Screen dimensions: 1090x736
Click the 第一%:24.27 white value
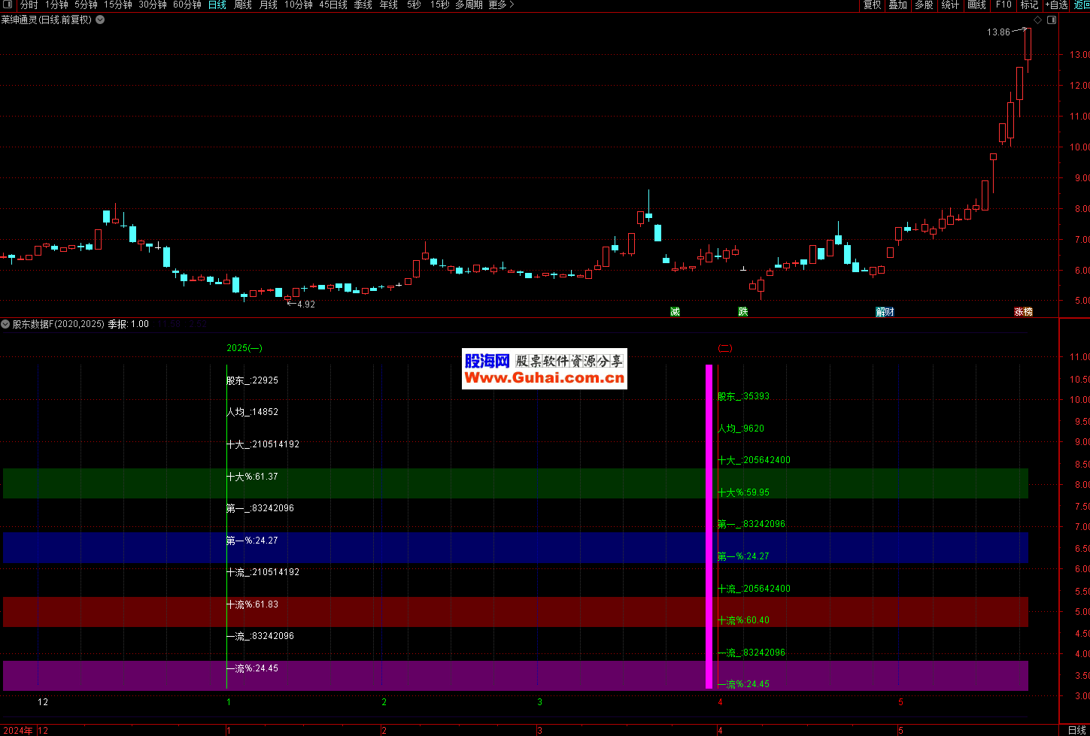pyautogui.click(x=252, y=541)
